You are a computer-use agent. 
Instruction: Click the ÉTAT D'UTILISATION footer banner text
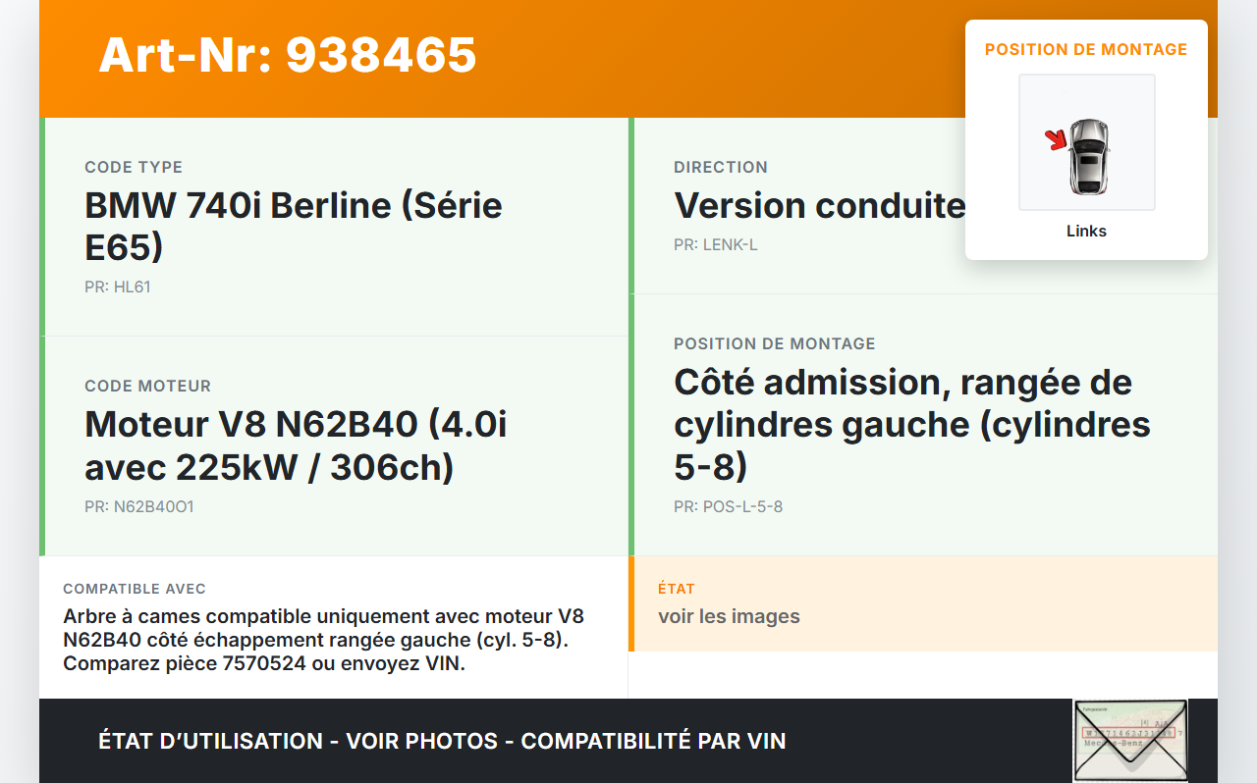click(x=442, y=741)
